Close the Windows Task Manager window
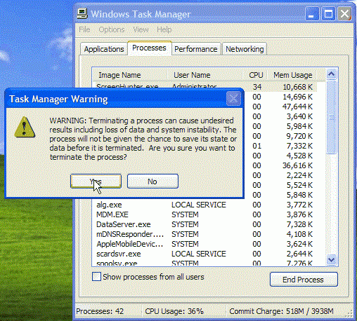Screen dimensions: 357x321 tap(344, 14)
